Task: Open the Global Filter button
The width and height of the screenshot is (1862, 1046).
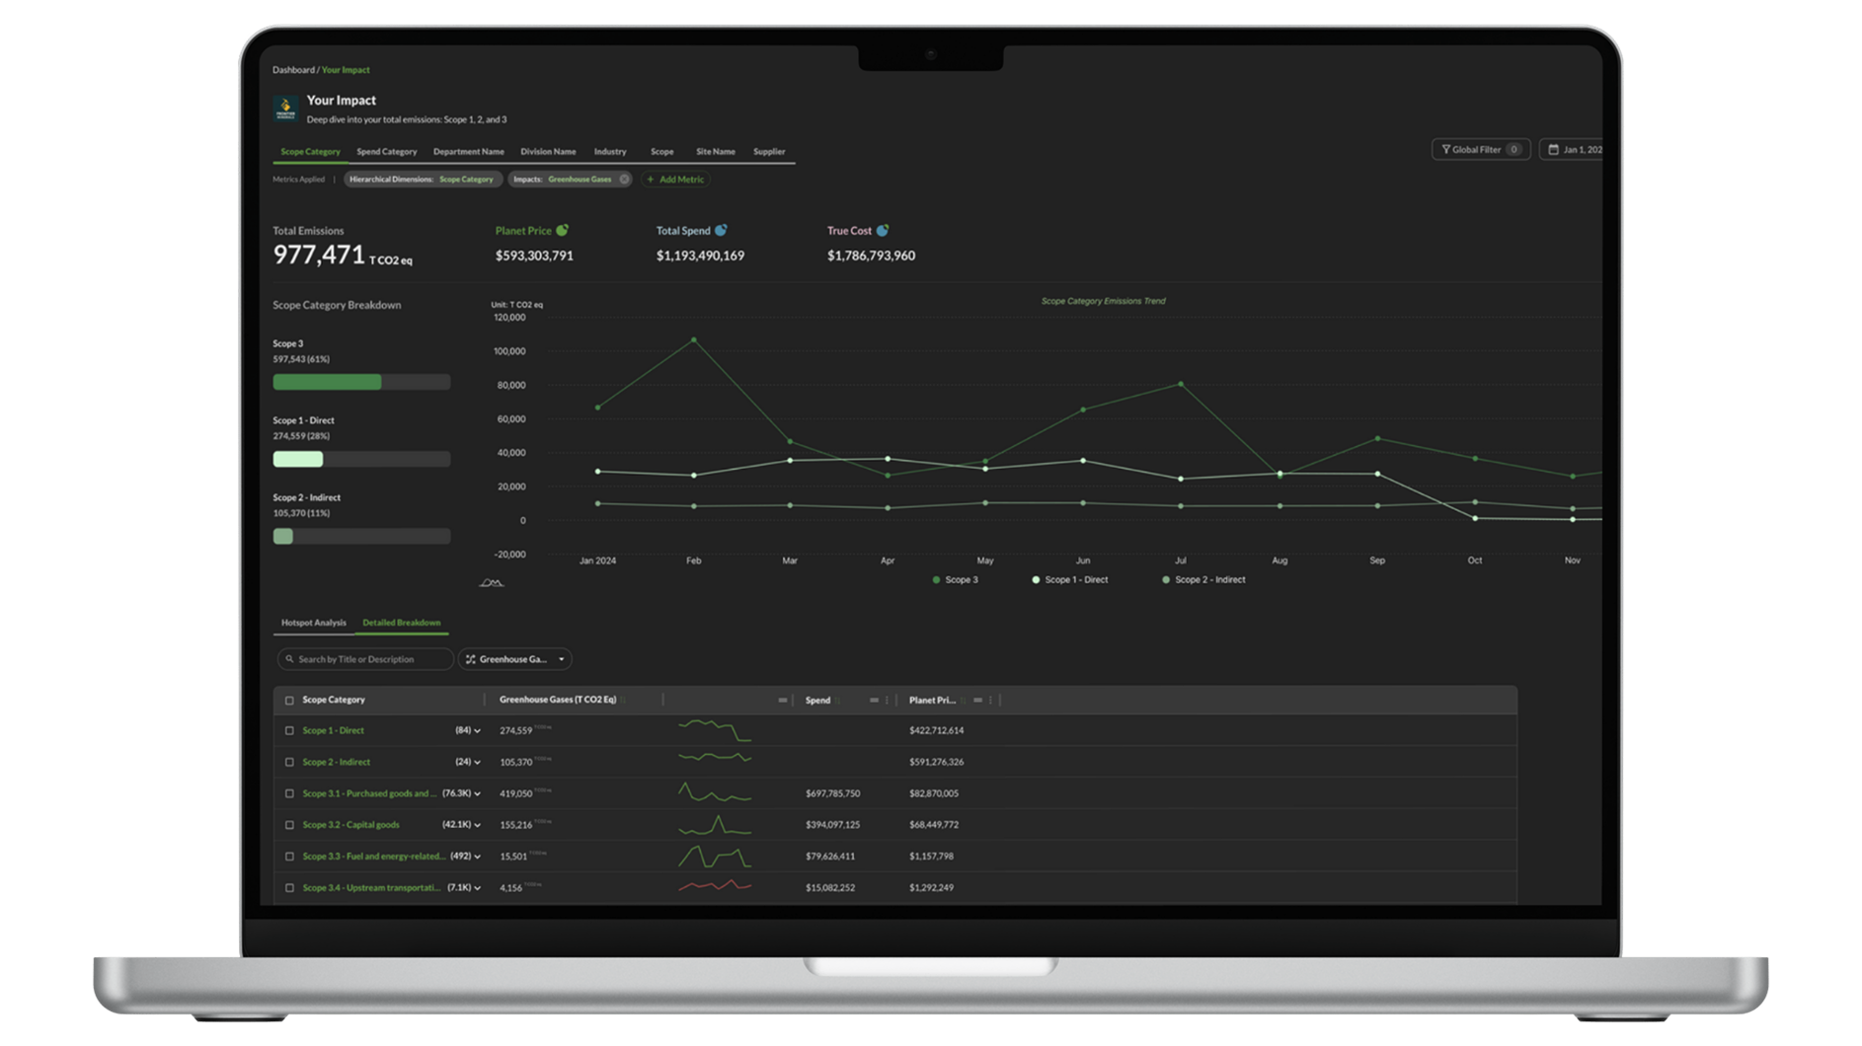Action: (x=1481, y=150)
